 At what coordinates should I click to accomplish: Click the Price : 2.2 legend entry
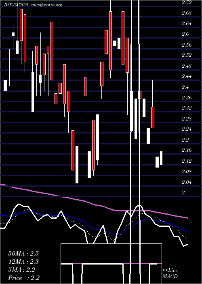[24, 278]
